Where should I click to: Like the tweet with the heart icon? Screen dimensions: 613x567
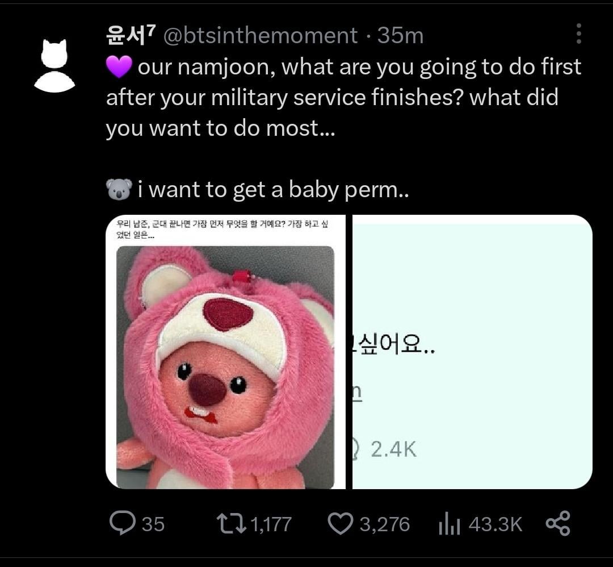[x=341, y=523]
